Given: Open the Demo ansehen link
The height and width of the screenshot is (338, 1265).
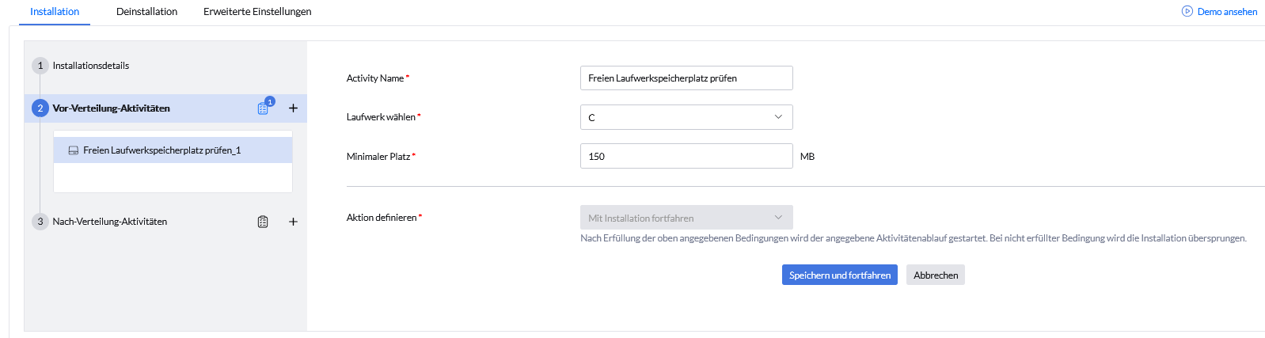Looking at the screenshot, I should pyautogui.click(x=1227, y=12).
